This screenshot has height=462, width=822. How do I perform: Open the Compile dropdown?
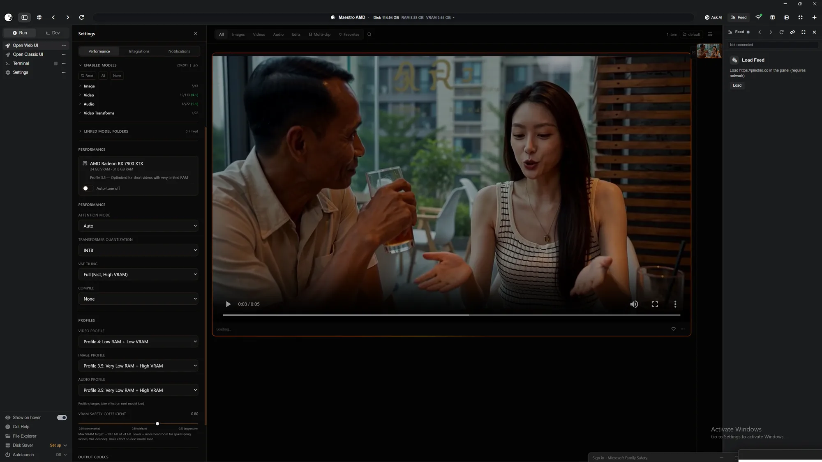pos(138,299)
